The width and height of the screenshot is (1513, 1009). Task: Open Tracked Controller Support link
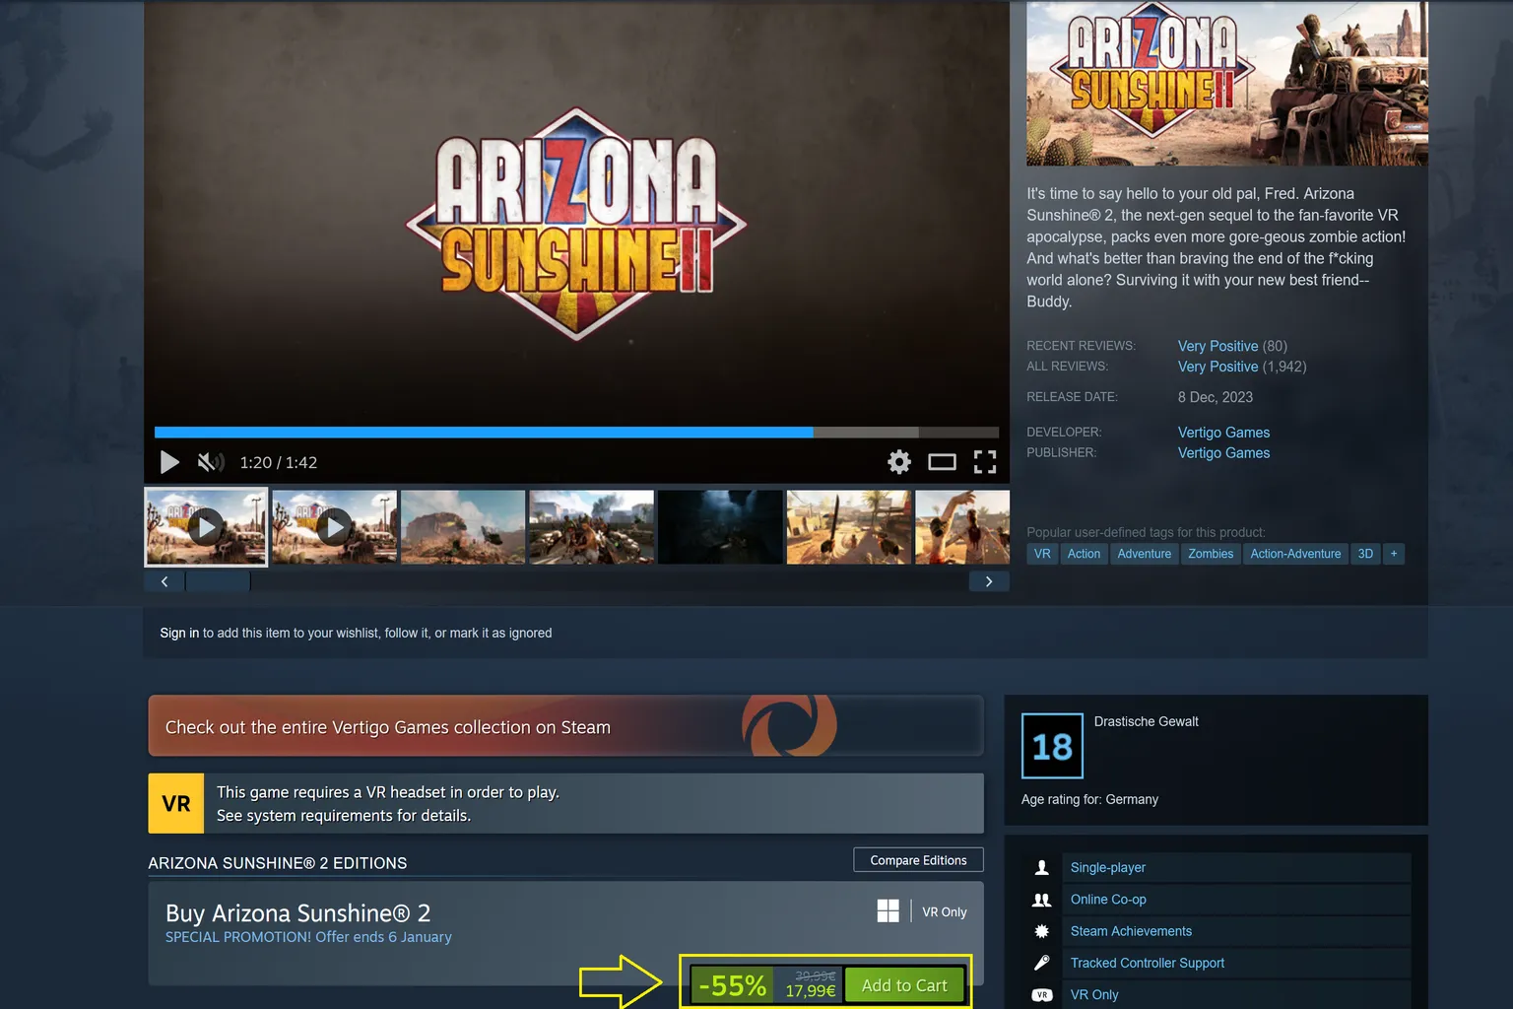(1148, 963)
